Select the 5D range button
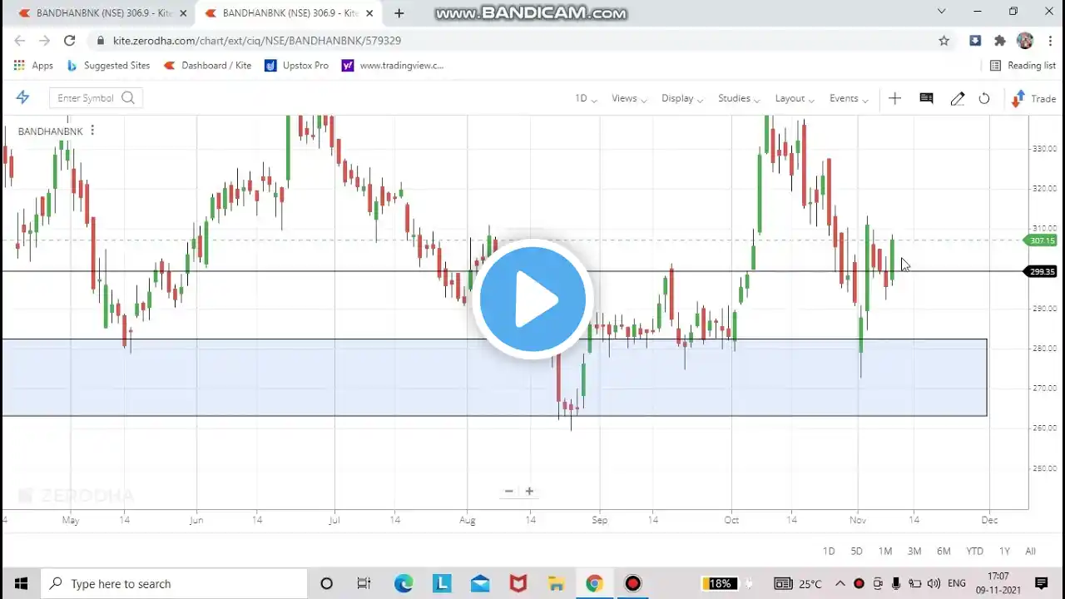The image size is (1065, 599). [x=857, y=551]
